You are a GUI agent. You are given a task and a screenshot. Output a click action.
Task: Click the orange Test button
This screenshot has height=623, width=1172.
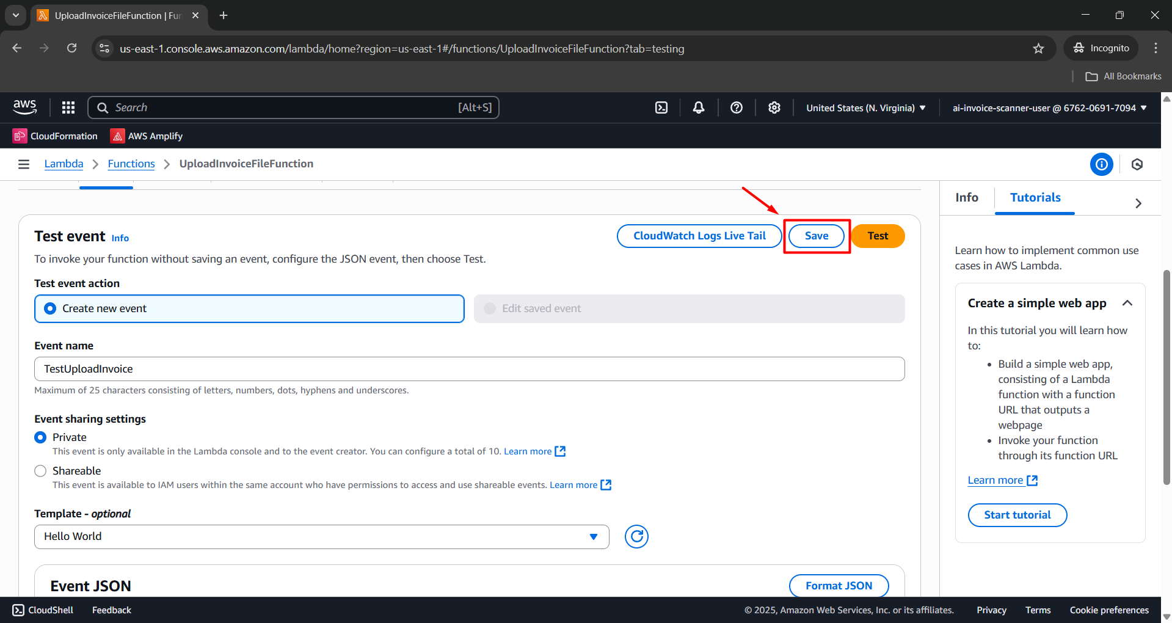point(878,236)
